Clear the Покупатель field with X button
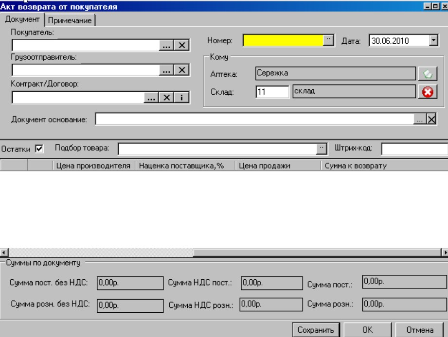 (x=181, y=45)
